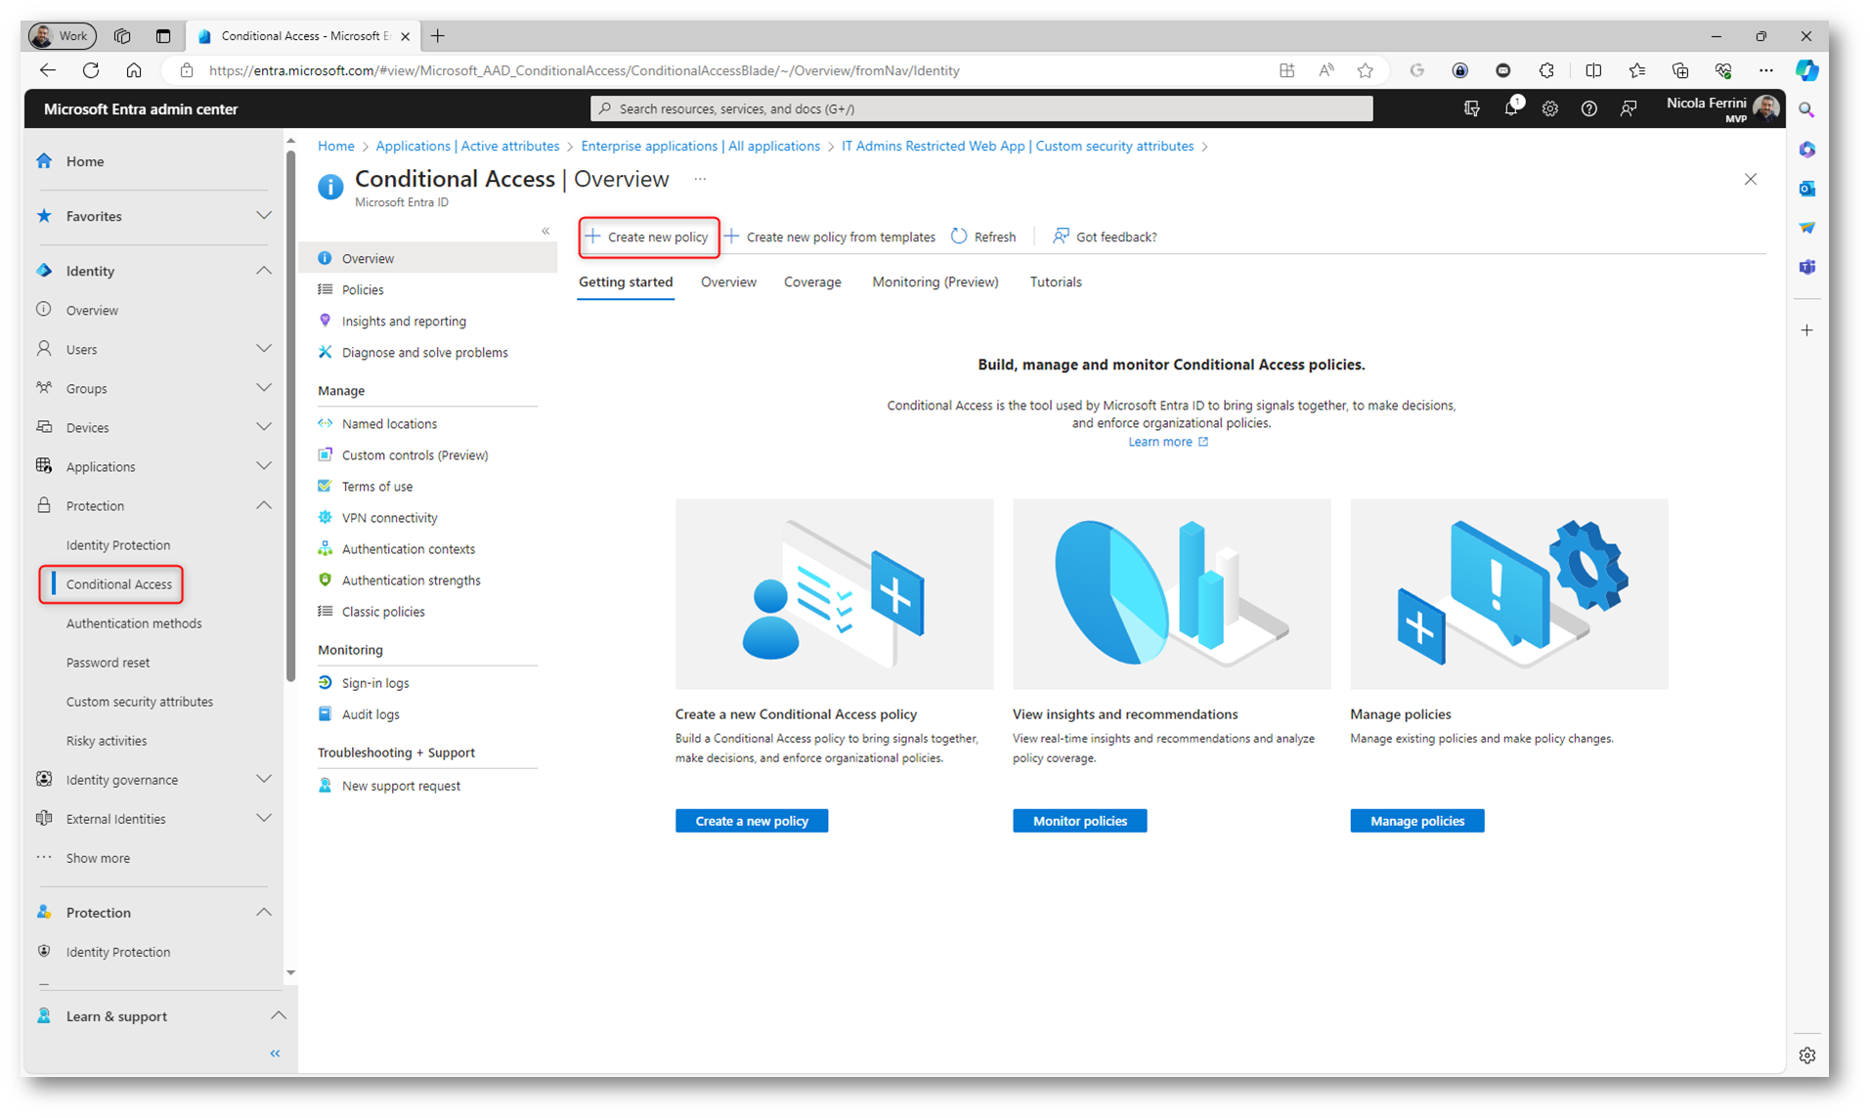The height and width of the screenshot is (1118, 1870).
Task: Open the notifications bell icon
Action: pos(1511,108)
